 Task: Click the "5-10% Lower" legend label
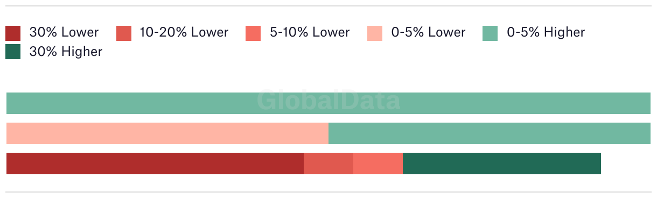point(310,32)
